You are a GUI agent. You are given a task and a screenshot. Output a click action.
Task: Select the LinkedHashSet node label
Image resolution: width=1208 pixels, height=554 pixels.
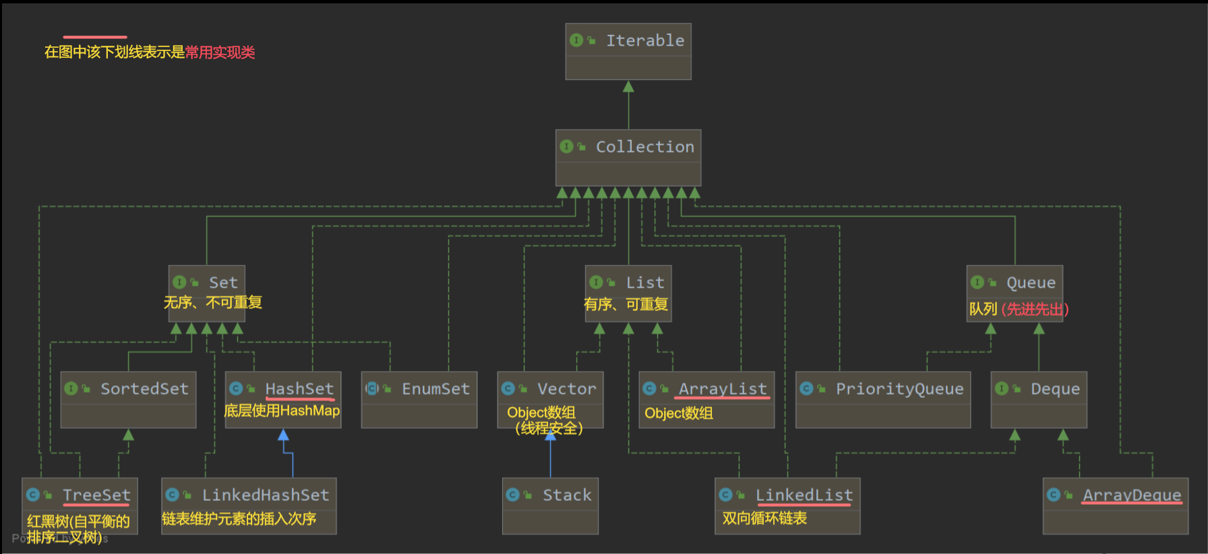(266, 495)
